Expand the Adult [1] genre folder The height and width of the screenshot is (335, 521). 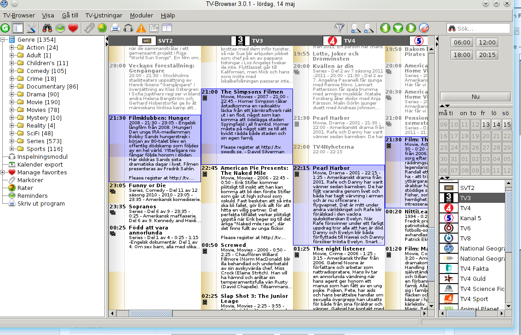point(11,56)
